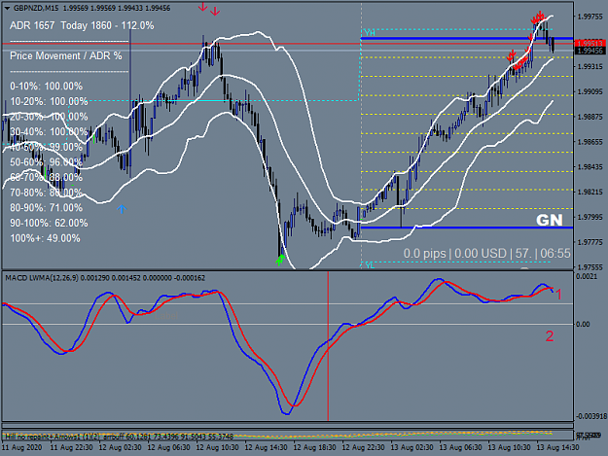The width and height of the screenshot is (608, 456).
Task: Click the YL yesterday-low label
Action: coord(370,265)
